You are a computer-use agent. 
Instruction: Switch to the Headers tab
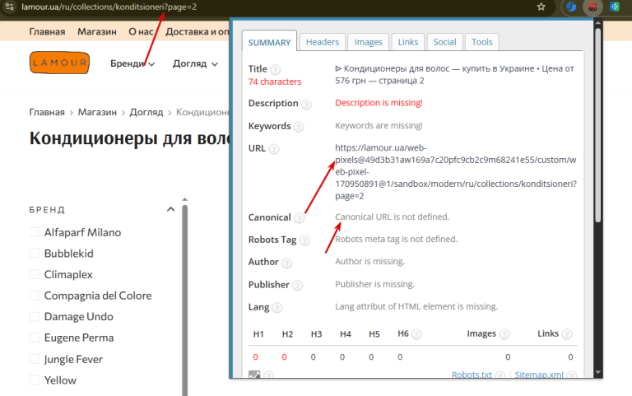coord(323,42)
